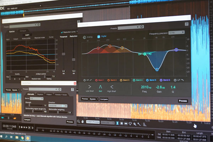The height and width of the screenshot is (142, 213).
Task: Open the EQ window help question-mark icon
Action: tap(187, 24)
